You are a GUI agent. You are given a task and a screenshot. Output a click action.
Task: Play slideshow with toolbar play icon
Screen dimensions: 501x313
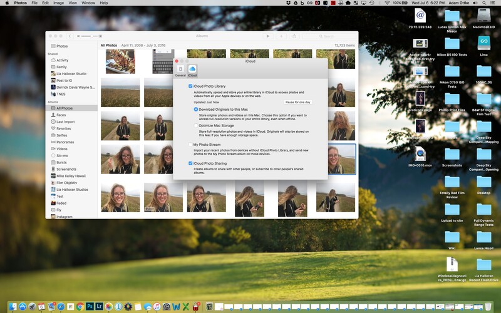[268, 36]
